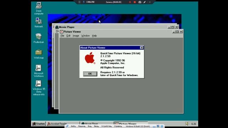This screenshot has height=128, width=228.
Task: Open the Window menu in Picture Viewer
Action: (x=85, y=36)
